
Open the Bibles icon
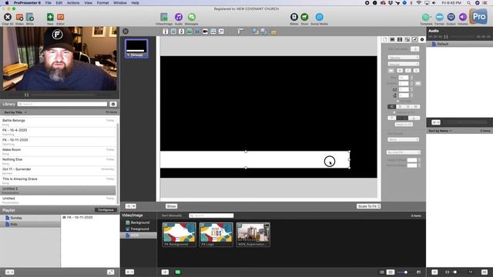pyautogui.click(x=294, y=17)
